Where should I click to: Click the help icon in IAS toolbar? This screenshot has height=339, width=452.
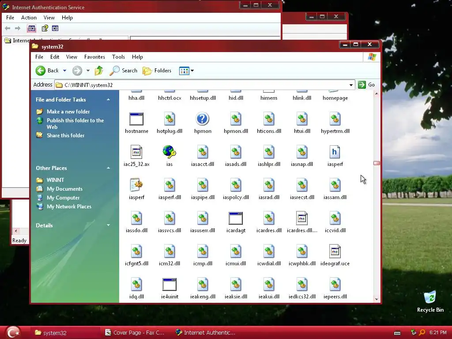[45, 28]
